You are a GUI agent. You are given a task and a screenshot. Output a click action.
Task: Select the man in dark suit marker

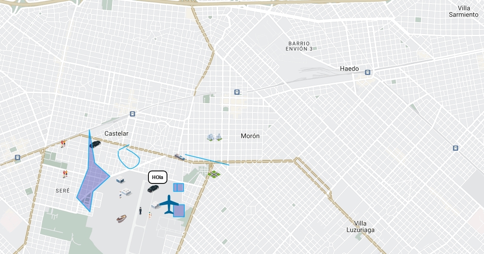(140, 211)
